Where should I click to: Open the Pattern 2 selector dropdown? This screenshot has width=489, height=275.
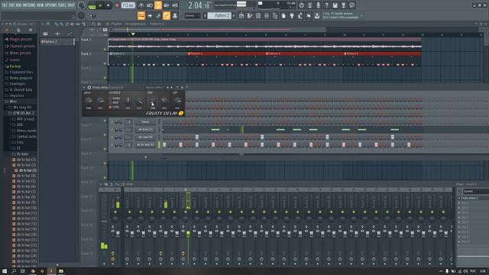pyautogui.click(x=219, y=15)
